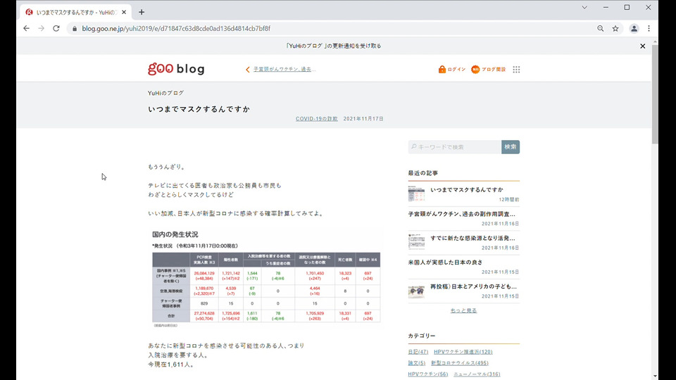Open the 新型コロナウイルス(495) category
This screenshot has width=676, height=380.
point(460,363)
